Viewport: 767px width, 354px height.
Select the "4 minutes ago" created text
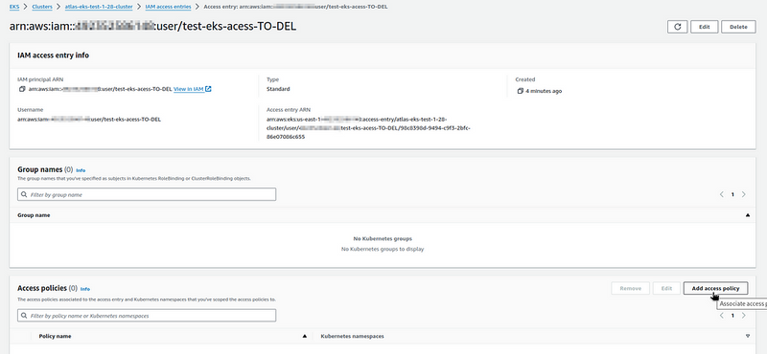544,91
